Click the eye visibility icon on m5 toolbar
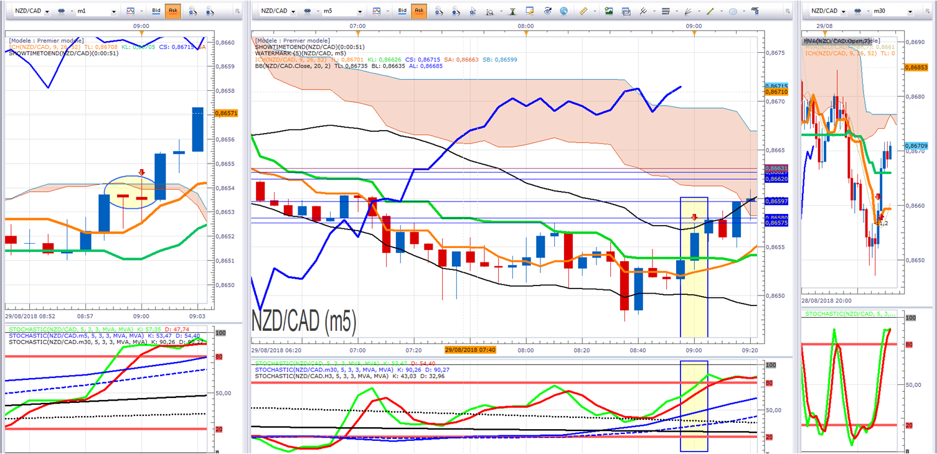937x454 pixels. click(x=547, y=11)
